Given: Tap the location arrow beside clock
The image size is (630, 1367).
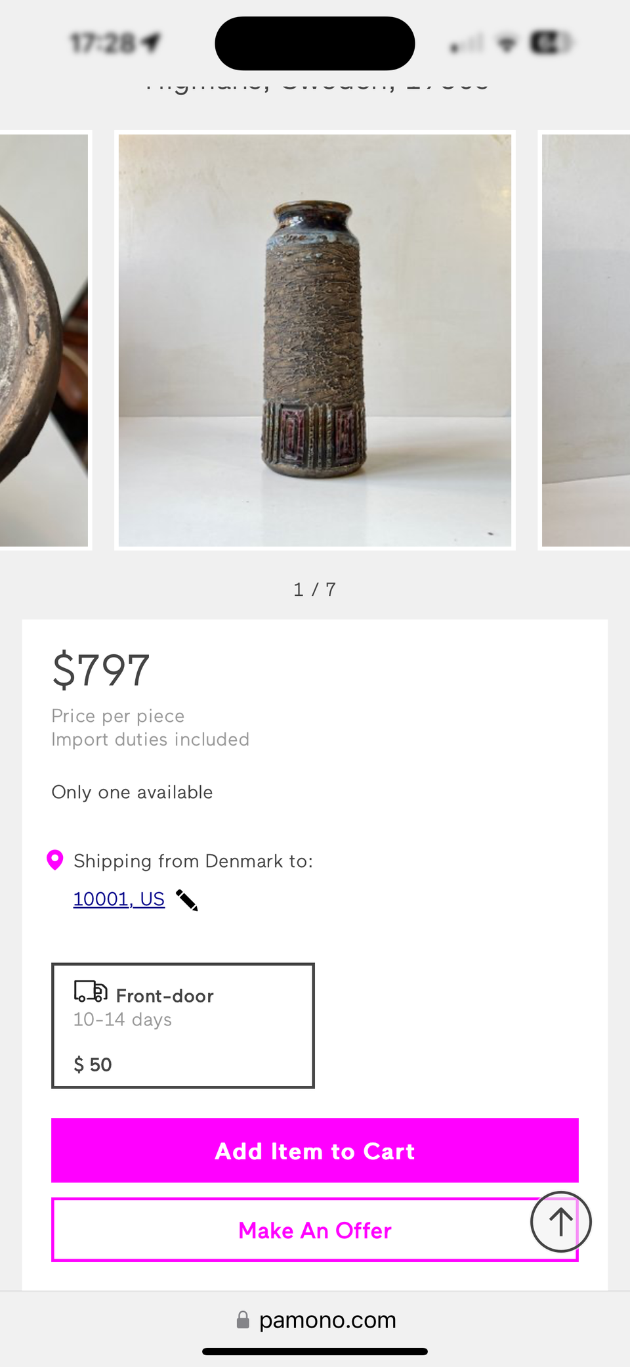Looking at the screenshot, I should [152, 43].
